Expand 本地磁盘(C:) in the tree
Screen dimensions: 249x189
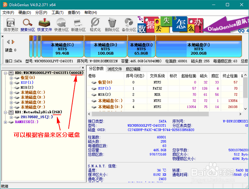click(11, 93)
